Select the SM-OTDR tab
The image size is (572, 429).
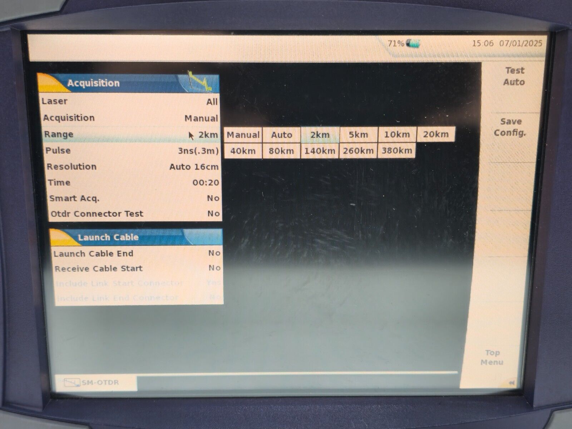[x=97, y=383]
